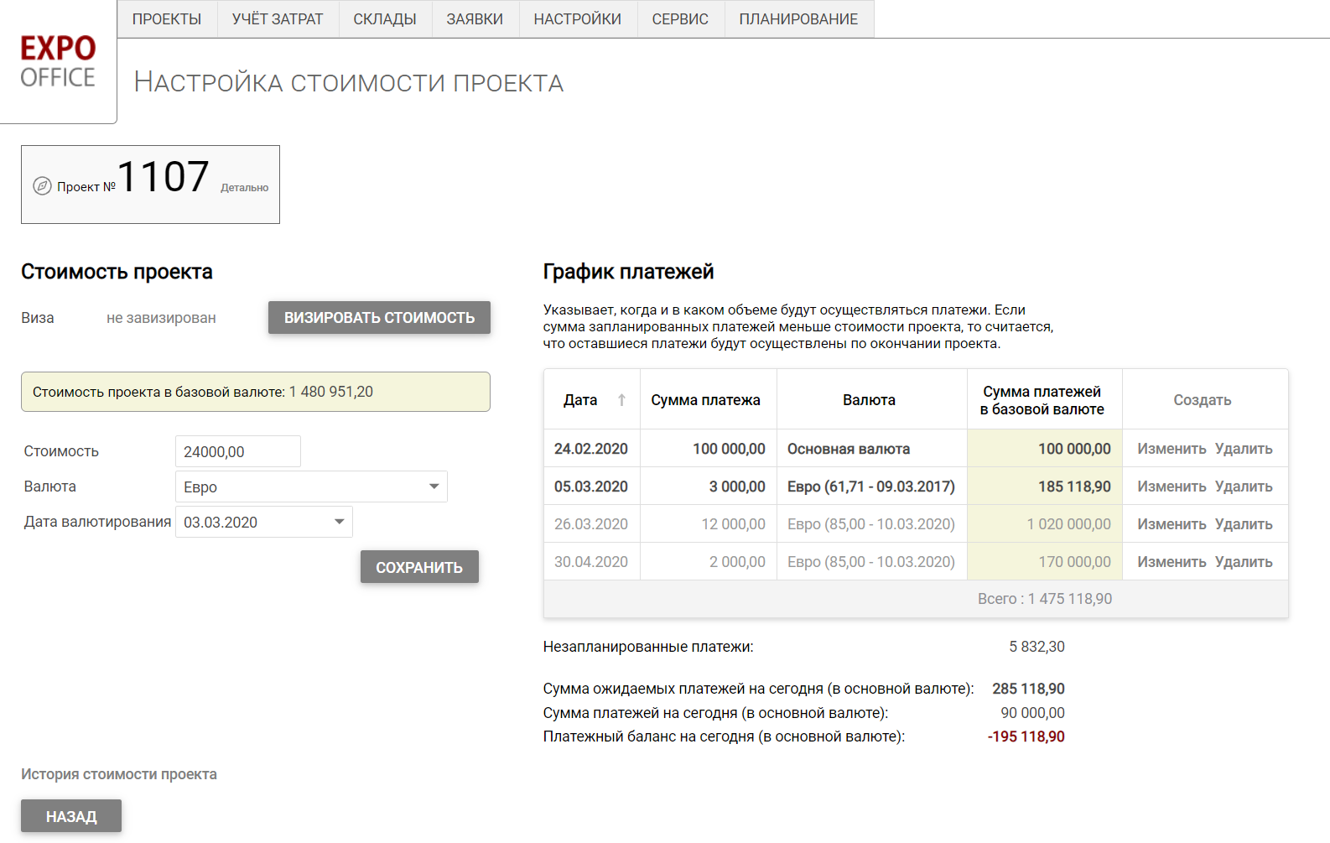Open the Детально link for project 1107
The width and height of the screenshot is (1330, 843).
(244, 188)
